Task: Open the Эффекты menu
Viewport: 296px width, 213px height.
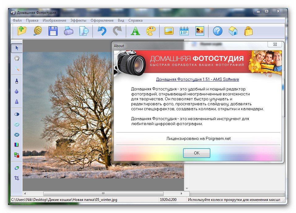Action: click(79, 20)
